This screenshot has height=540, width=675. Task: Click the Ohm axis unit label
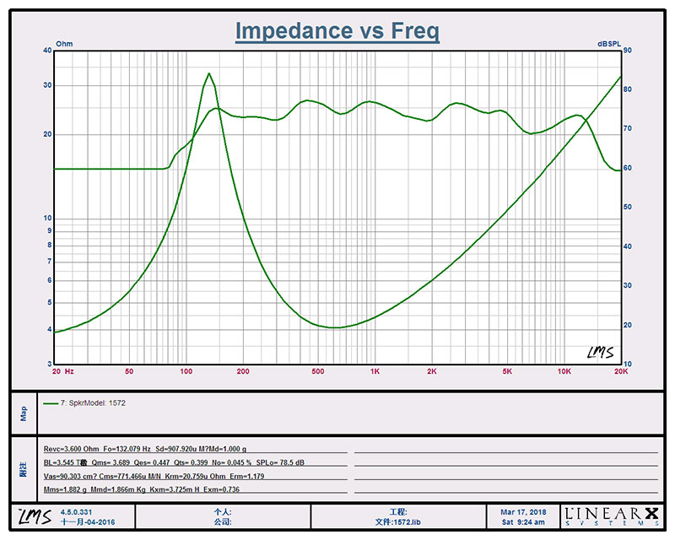tap(64, 42)
